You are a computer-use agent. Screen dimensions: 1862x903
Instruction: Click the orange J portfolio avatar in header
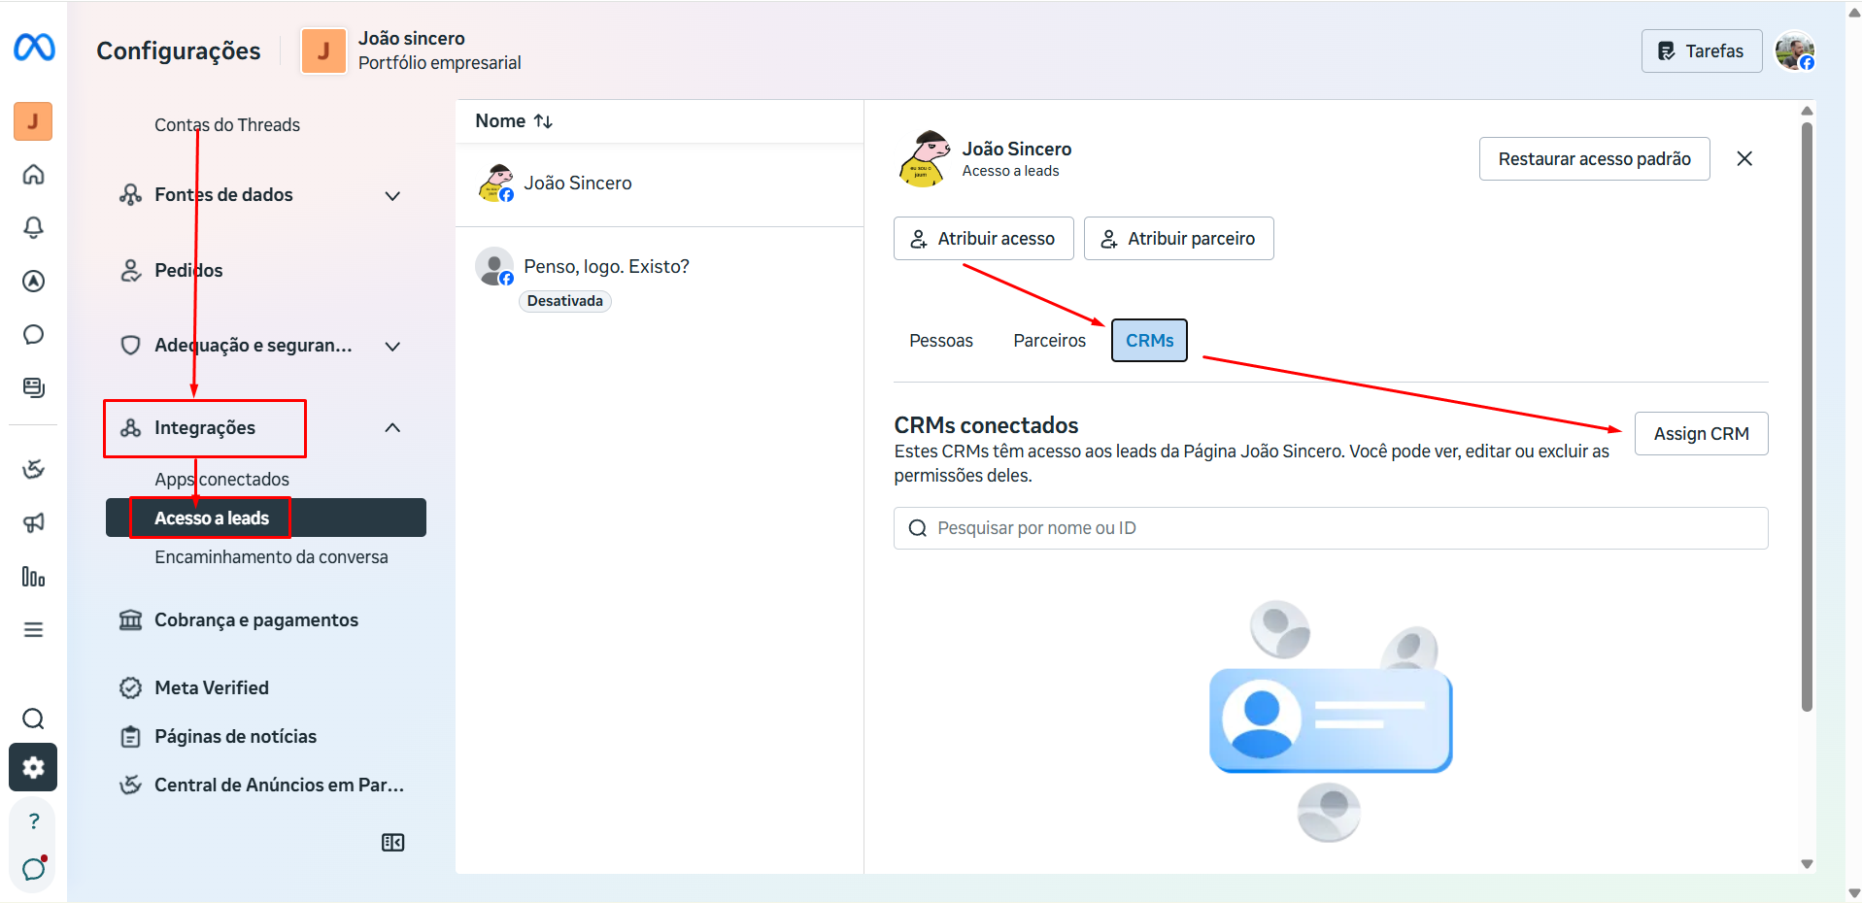[x=323, y=50]
